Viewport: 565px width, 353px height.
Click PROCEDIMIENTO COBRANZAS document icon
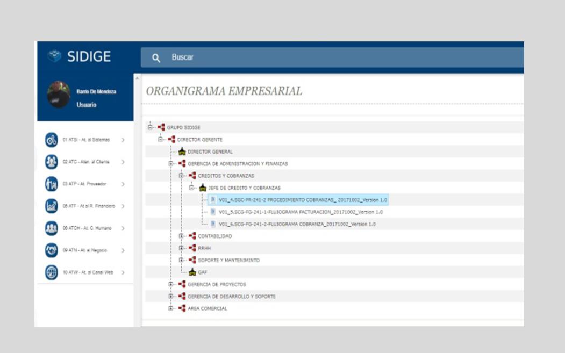(x=213, y=199)
